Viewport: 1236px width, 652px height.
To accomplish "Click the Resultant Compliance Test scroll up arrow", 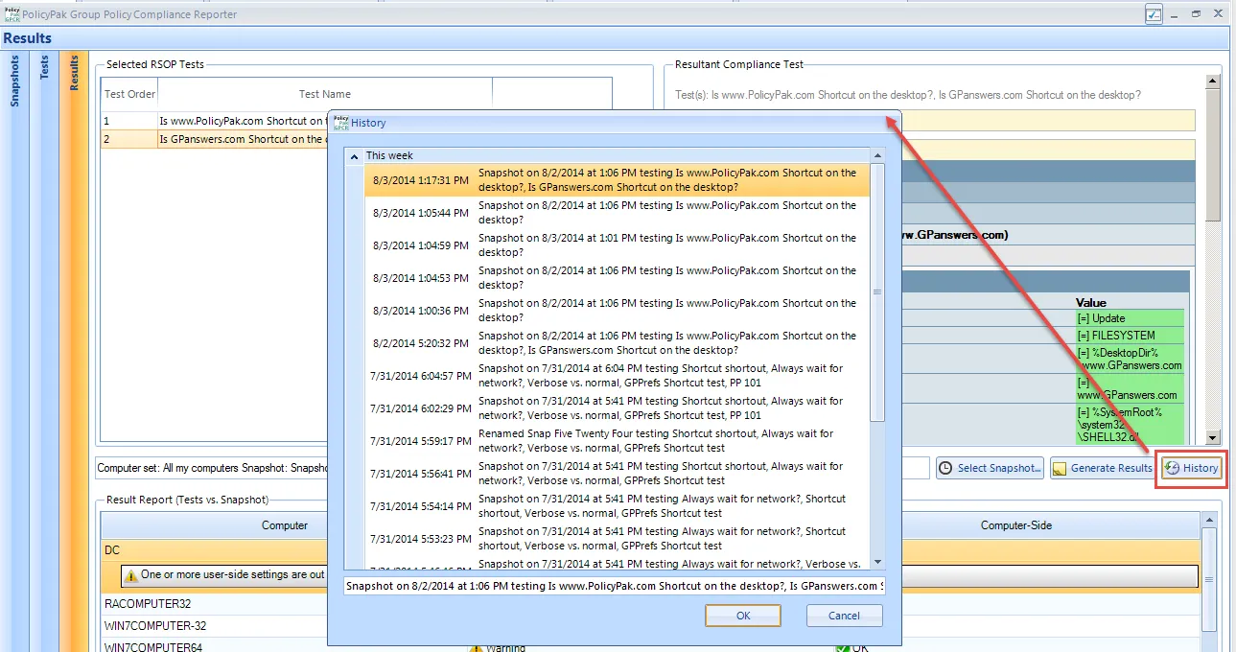I will point(1212,81).
